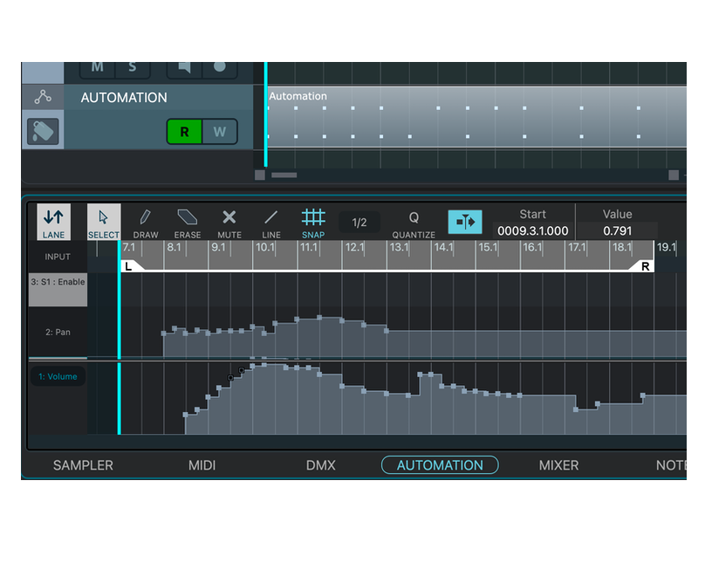The width and height of the screenshot is (705, 570).
Task: Select the arrow Select tool
Action: [104, 222]
